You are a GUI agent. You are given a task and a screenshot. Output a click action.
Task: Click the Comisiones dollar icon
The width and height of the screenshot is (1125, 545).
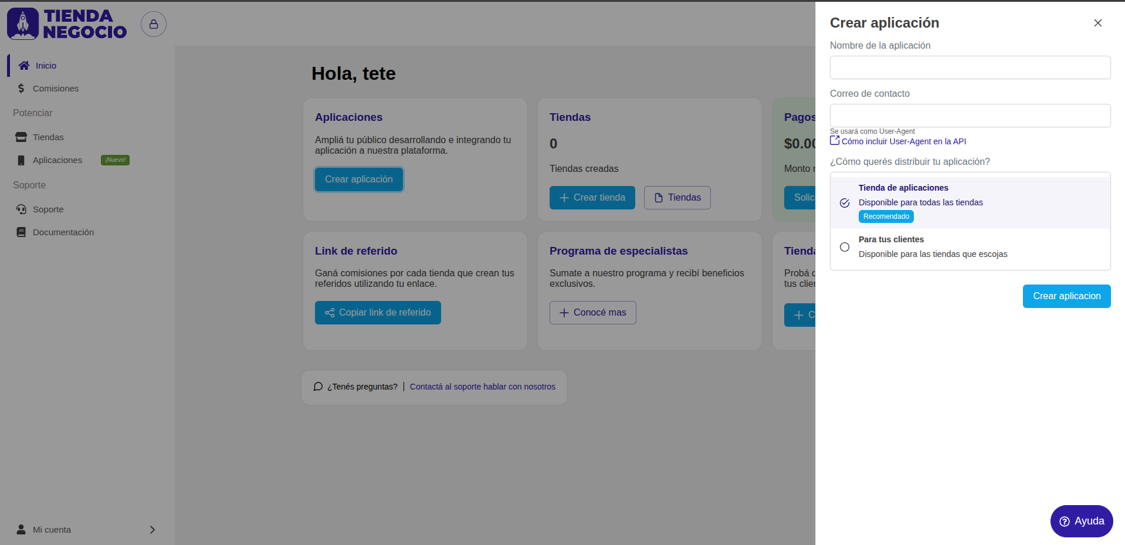pyautogui.click(x=21, y=89)
